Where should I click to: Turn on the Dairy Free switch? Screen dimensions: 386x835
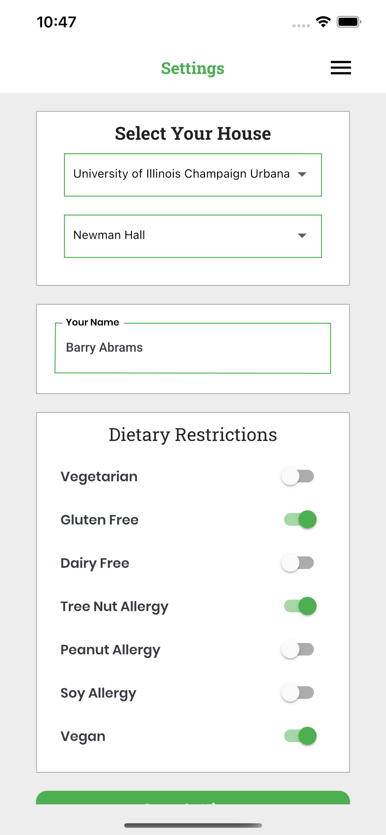pos(298,563)
